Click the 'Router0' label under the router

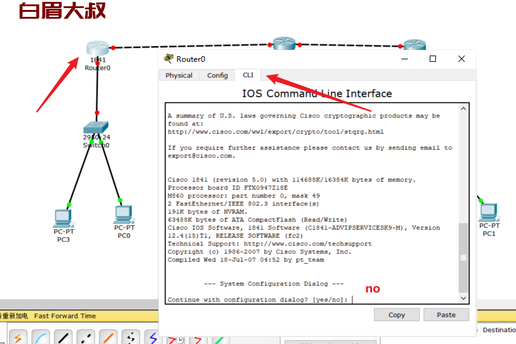pos(98,67)
